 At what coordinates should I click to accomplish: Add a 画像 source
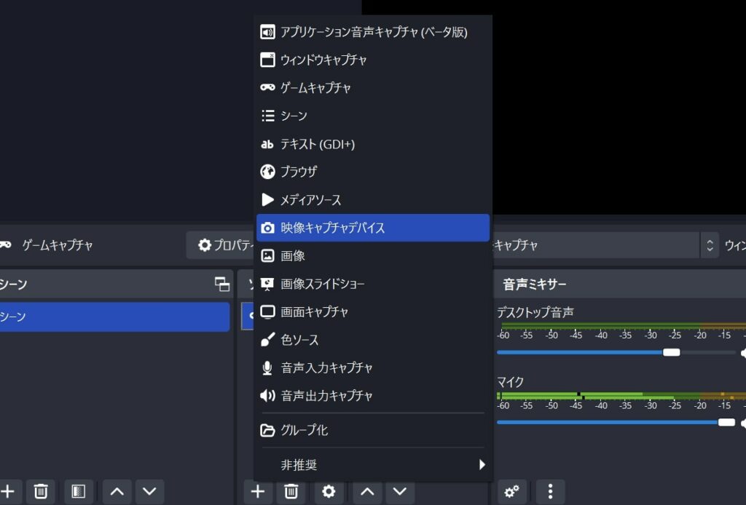(373, 256)
